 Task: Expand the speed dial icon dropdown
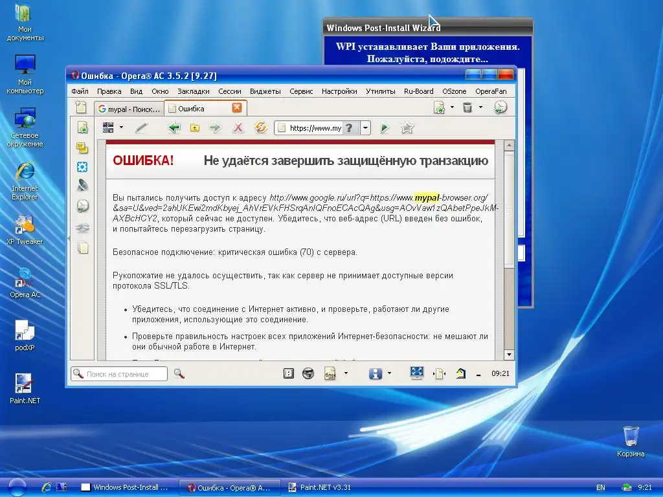(121, 127)
